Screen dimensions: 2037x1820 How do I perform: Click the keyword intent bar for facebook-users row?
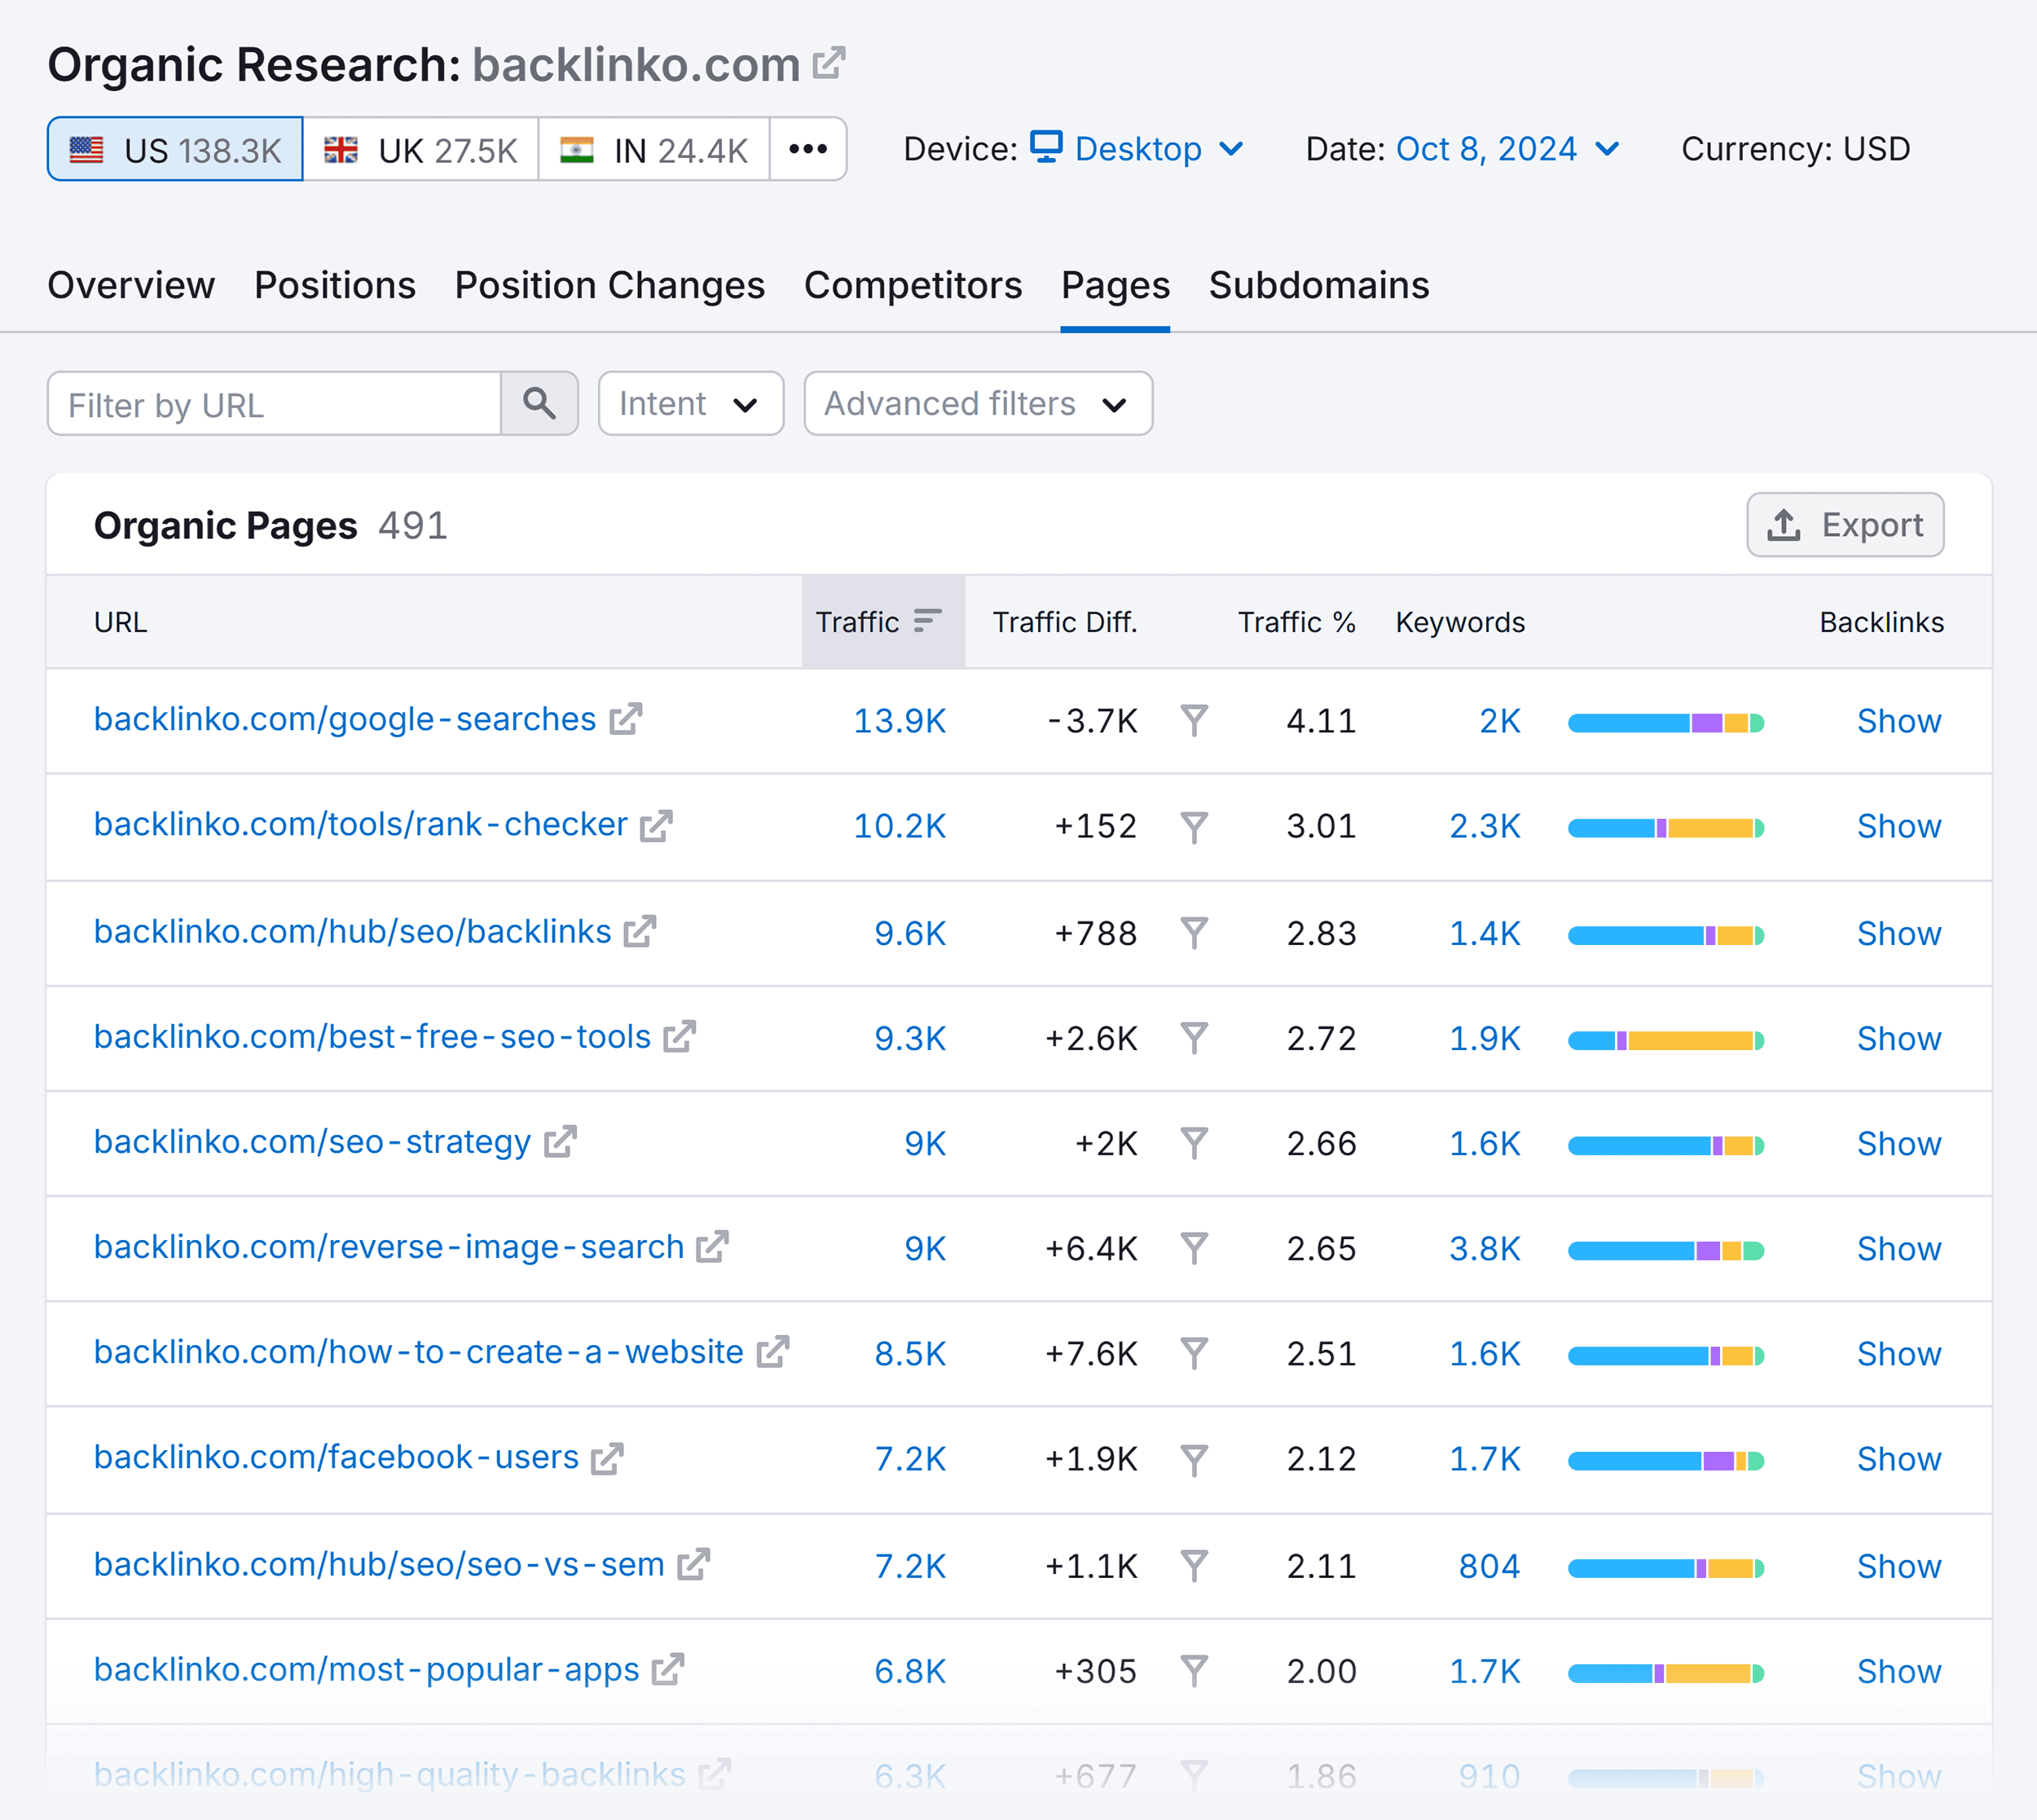coord(1666,1461)
